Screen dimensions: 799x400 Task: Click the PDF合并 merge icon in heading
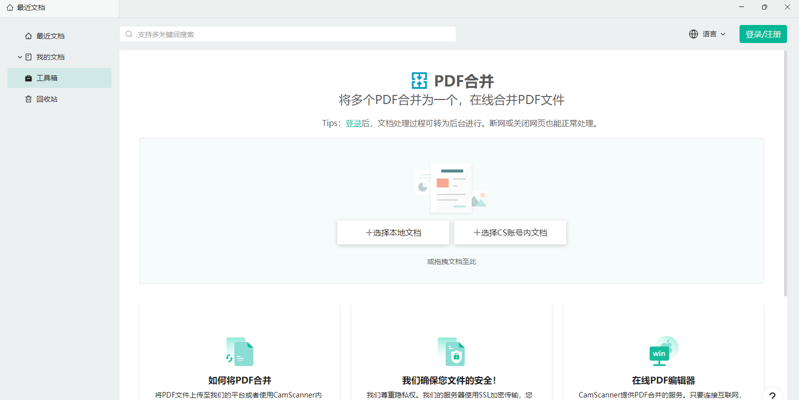419,80
